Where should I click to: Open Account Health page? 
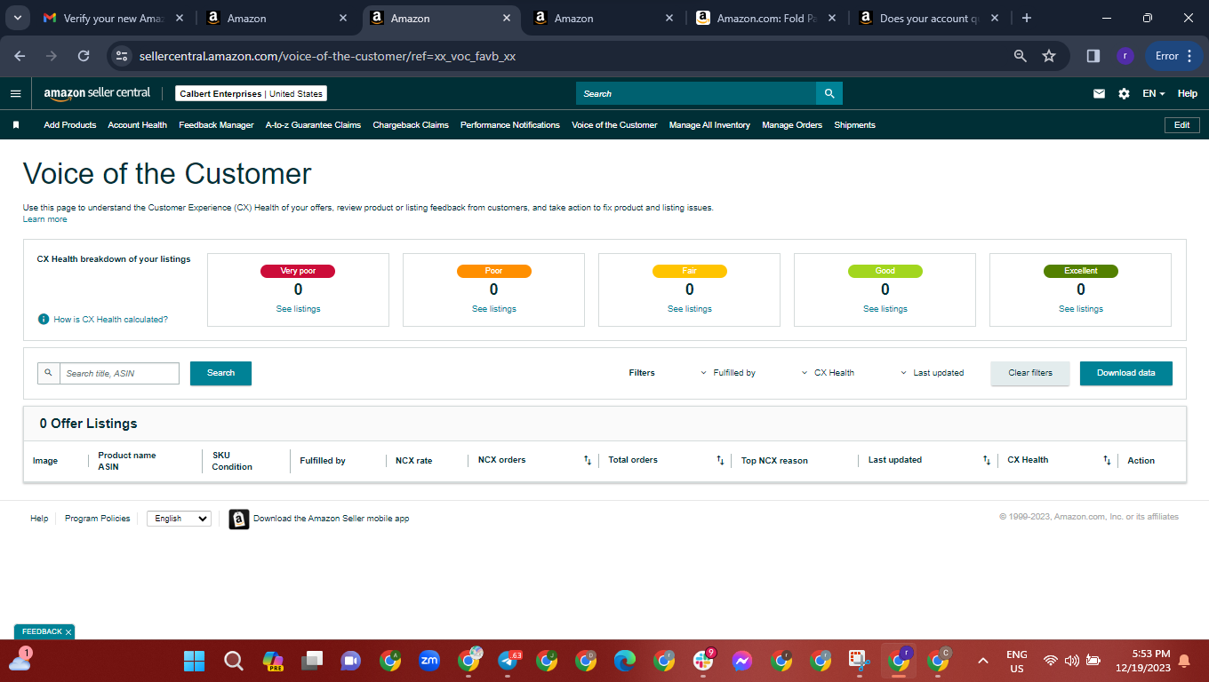pos(138,125)
